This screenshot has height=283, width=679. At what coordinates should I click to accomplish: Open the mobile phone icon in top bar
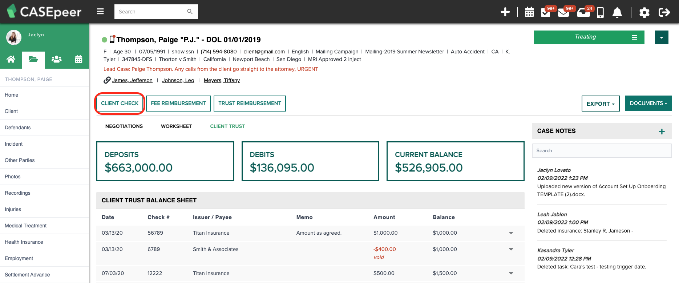pyautogui.click(x=600, y=13)
